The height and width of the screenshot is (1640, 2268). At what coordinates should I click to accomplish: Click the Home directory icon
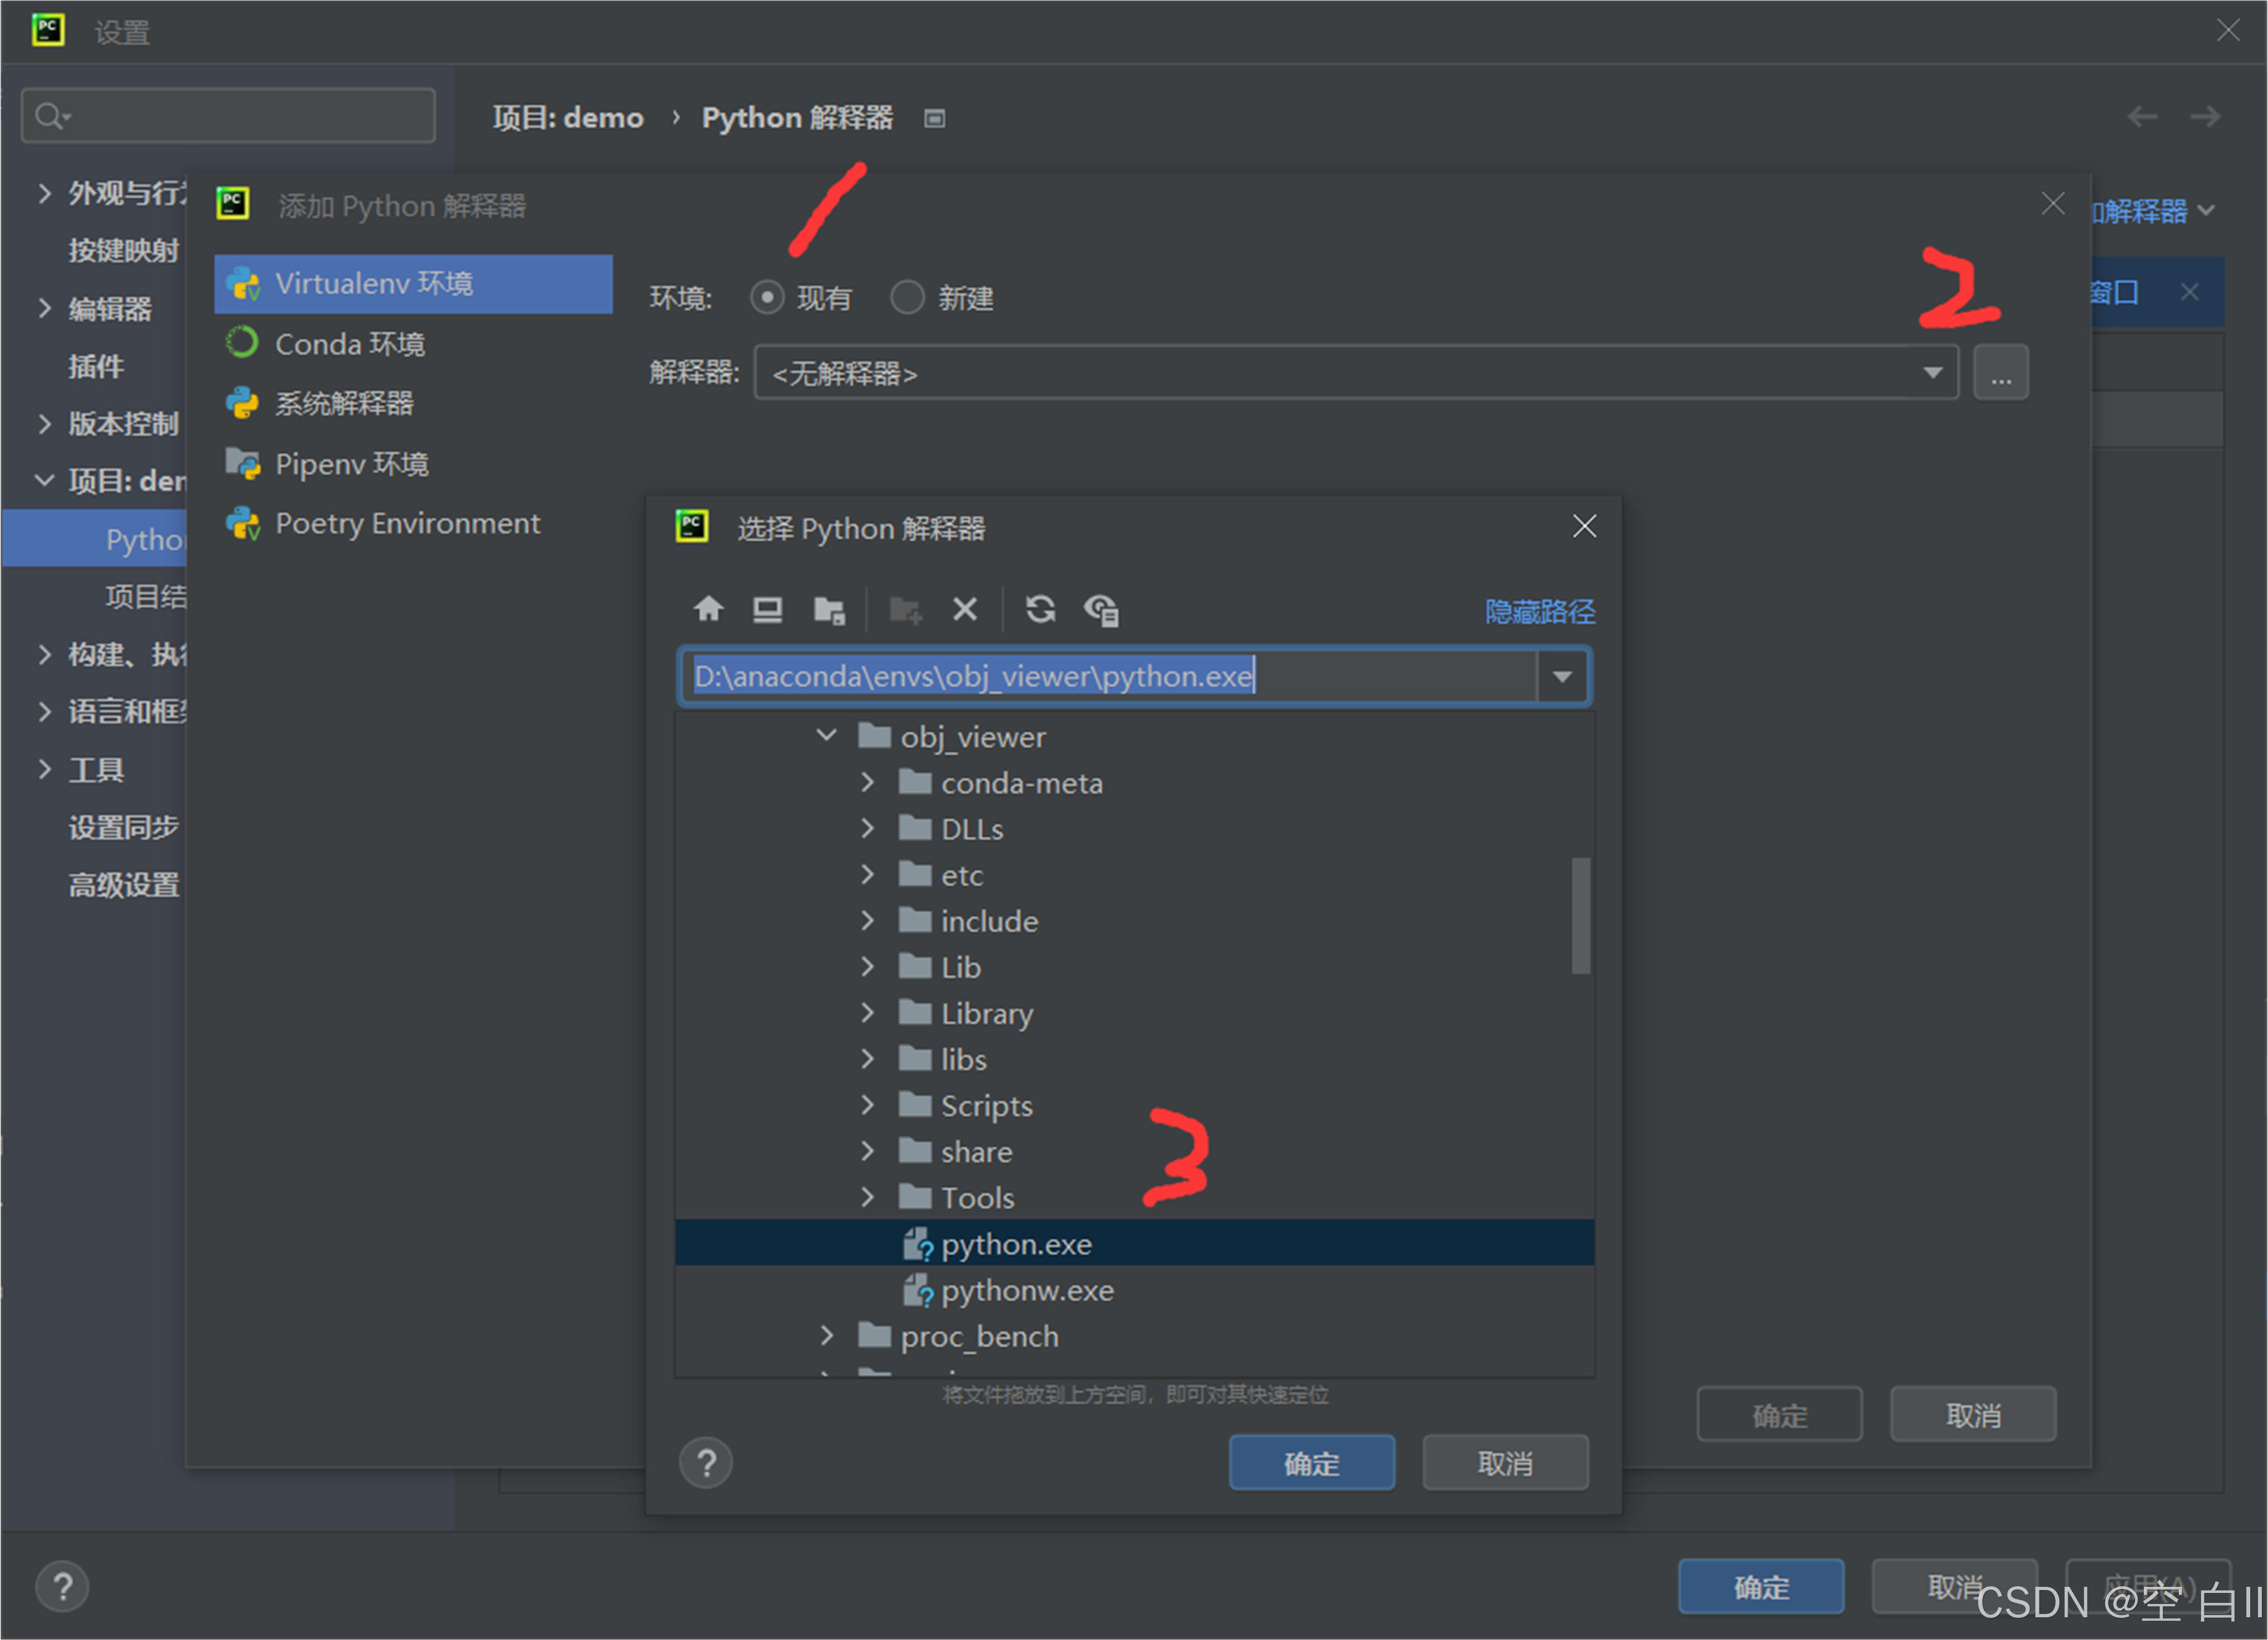pyautogui.click(x=708, y=609)
